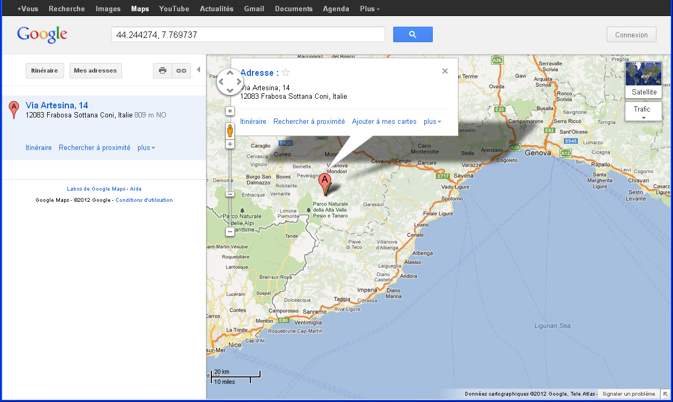Click Ajouter à mes cartes

point(384,122)
